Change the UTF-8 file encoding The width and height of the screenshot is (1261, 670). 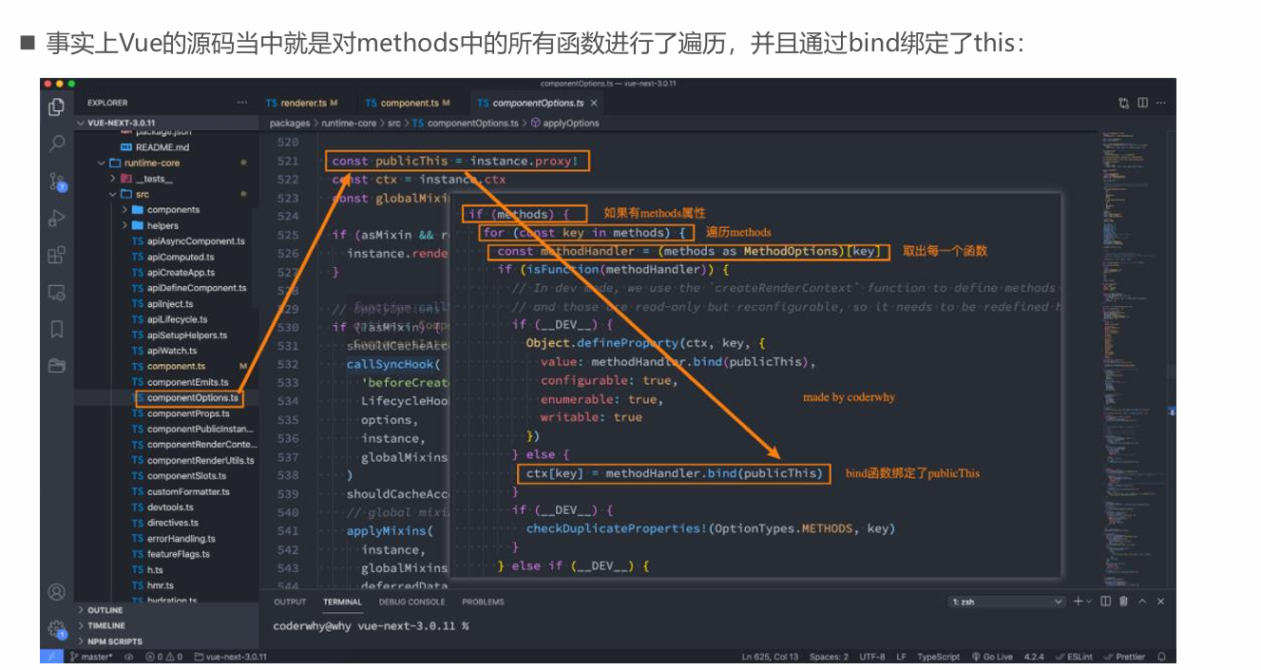(872, 657)
